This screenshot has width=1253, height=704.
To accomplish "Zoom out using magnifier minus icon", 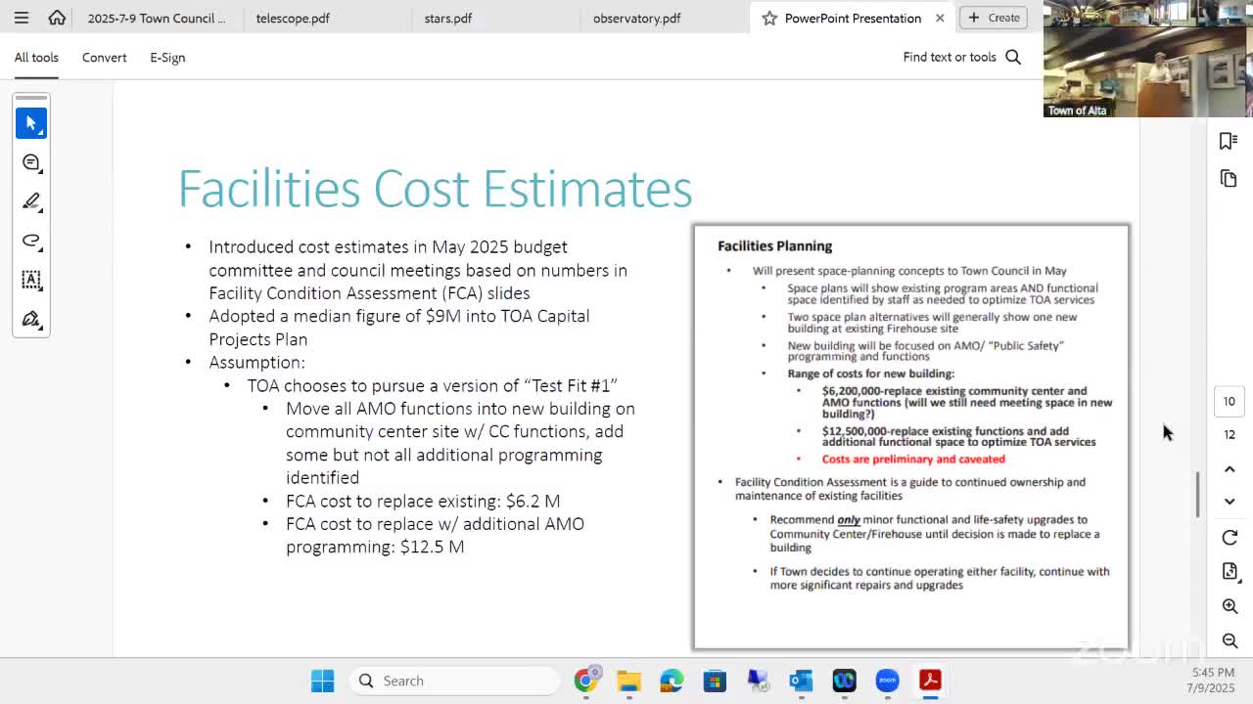I will tap(1230, 640).
